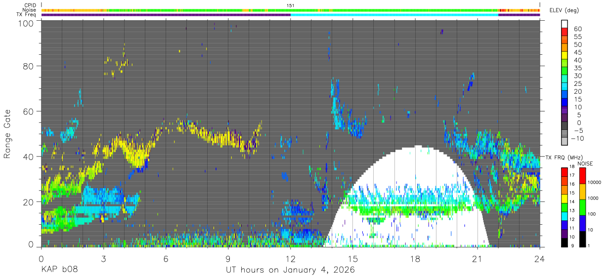The height and width of the screenshot is (280, 607).
Task: Click the y-axis tick label '40'
Action: click(28, 157)
